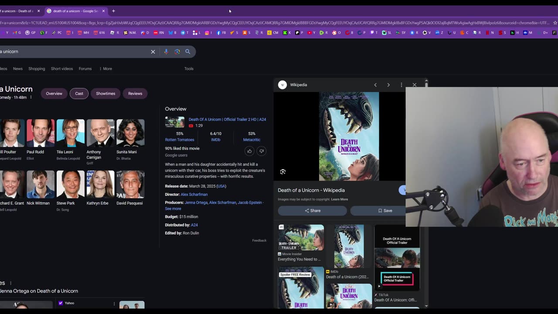Image resolution: width=558 pixels, height=314 pixels.
Task: Select the Showtimes chip
Action: click(x=105, y=93)
